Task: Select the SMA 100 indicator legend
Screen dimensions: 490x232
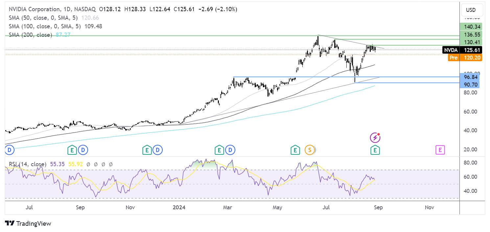Action: pyautogui.click(x=45, y=26)
